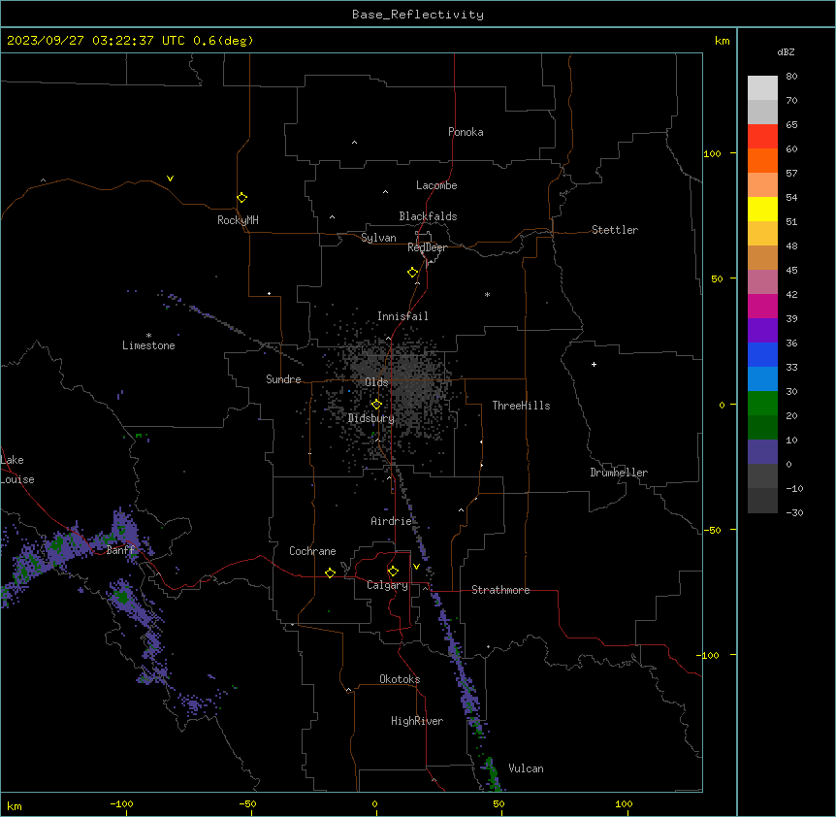Click the Lacombe city label
Screen dimensions: 836x817
436,185
